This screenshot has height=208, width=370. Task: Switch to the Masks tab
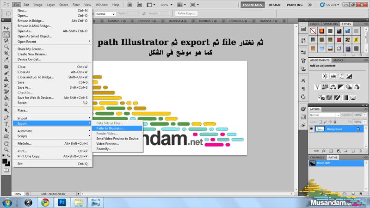click(x=338, y=60)
